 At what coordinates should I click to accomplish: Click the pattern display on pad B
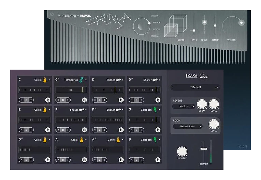pos(144,150)
